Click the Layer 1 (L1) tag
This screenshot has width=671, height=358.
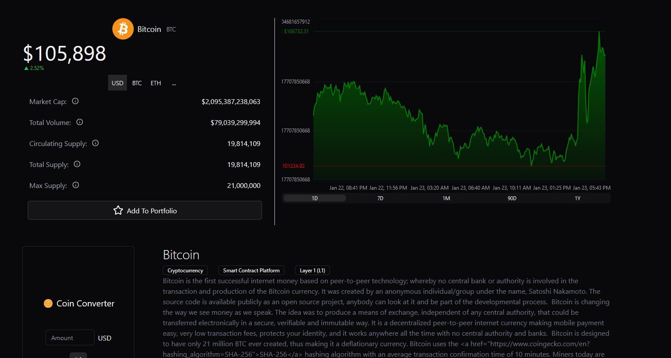312,270
